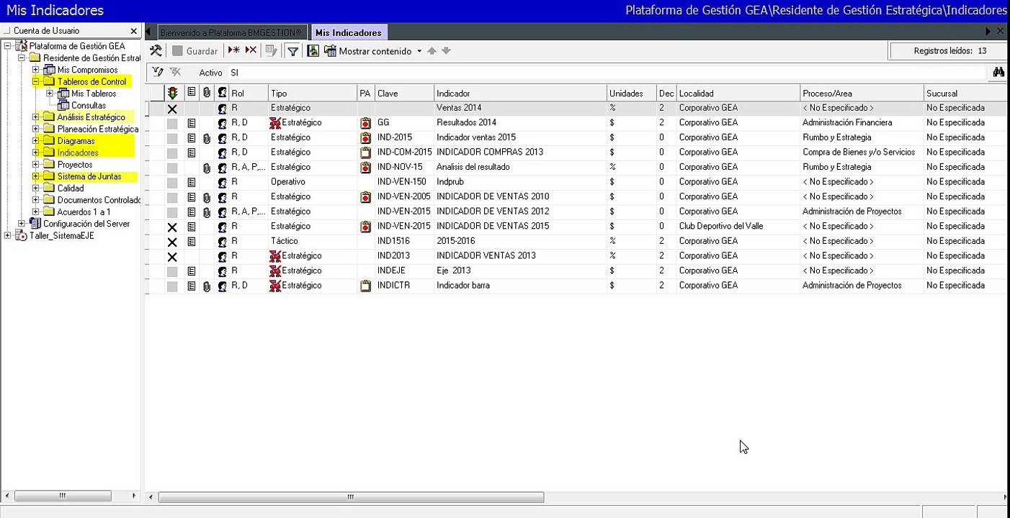Click the gray status box in Indicador barra row
This screenshot has width=1010, height=518.
(x=172, y=286)
